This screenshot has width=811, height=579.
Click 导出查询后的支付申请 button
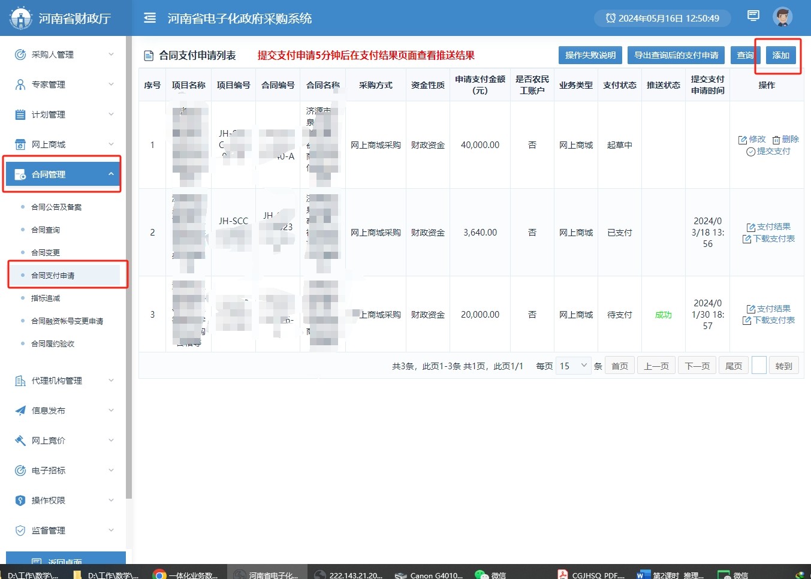[676, 55]
